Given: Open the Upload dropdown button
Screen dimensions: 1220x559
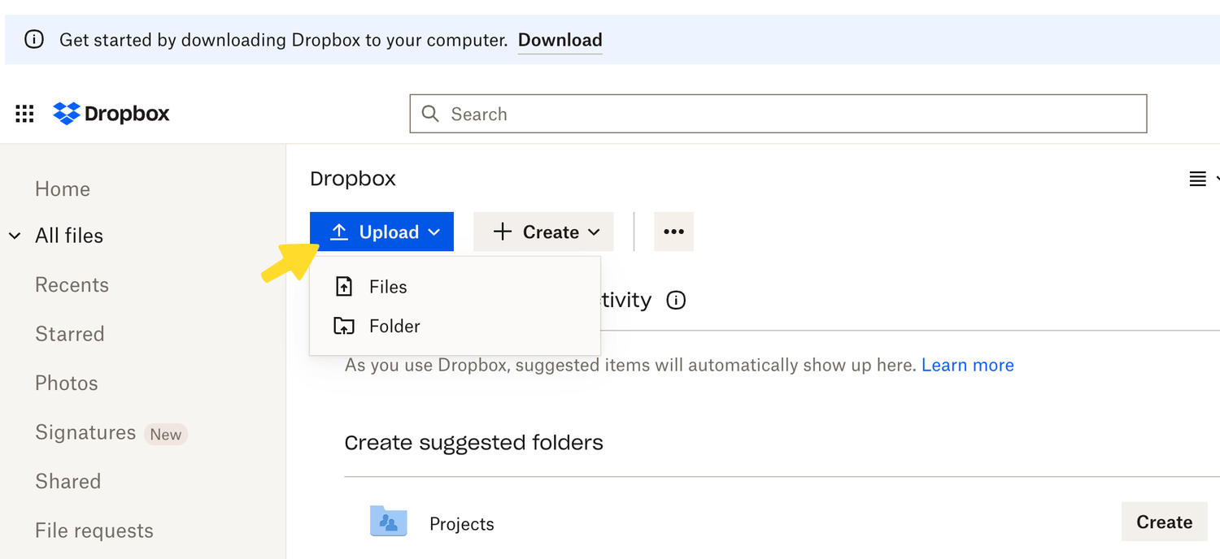Looking at the screenshot, I should click(381, 232).
